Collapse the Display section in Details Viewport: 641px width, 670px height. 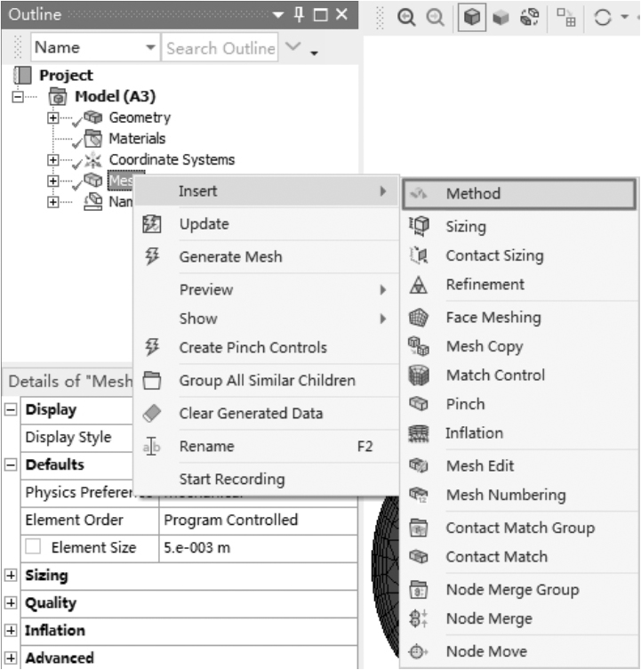tap(11, 410)
